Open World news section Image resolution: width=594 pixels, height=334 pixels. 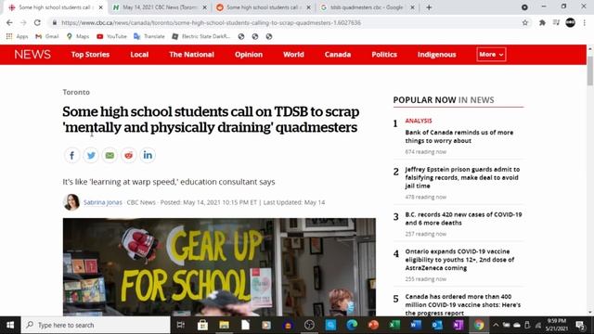(x=293, y=55)
